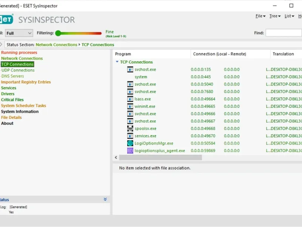Select TCP Connections in the sidebar tree
302x227 pixels.
point(17,64)
